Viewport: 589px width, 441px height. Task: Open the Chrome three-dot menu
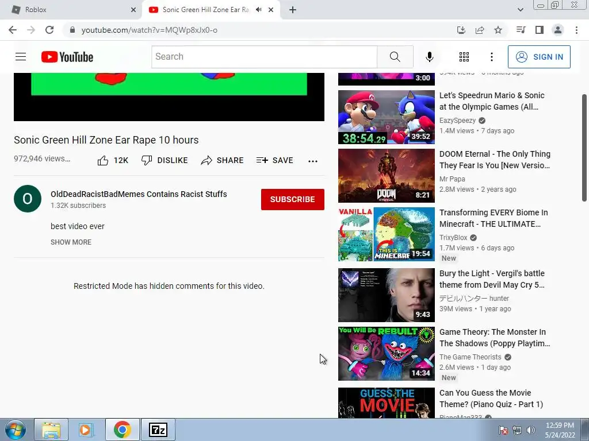(576, 30)
